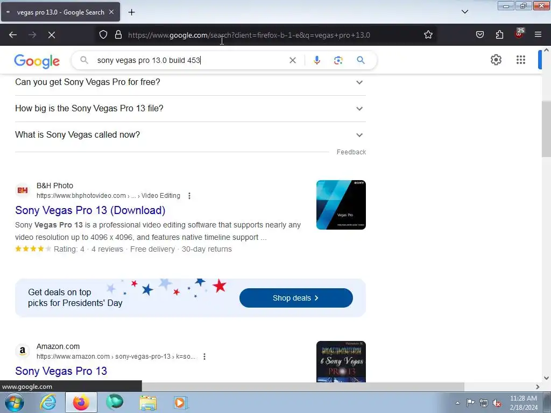
Task: Expand 'Can you get Sony Vegas Pro for free?'
Action: point(190,82)
